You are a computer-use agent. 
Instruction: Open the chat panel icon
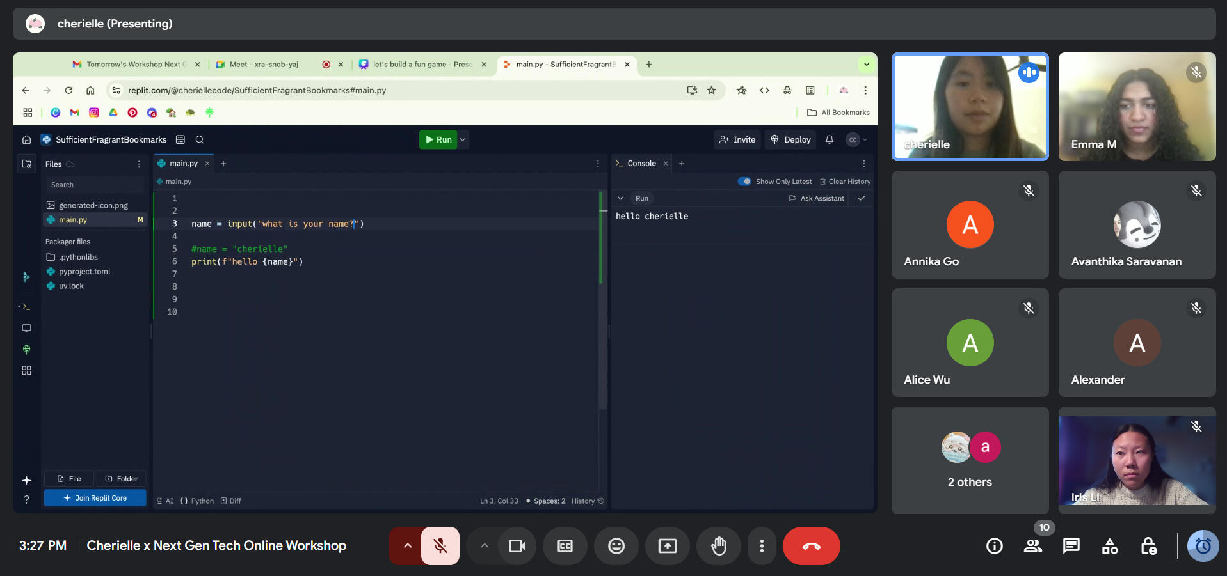point(1071,546)
